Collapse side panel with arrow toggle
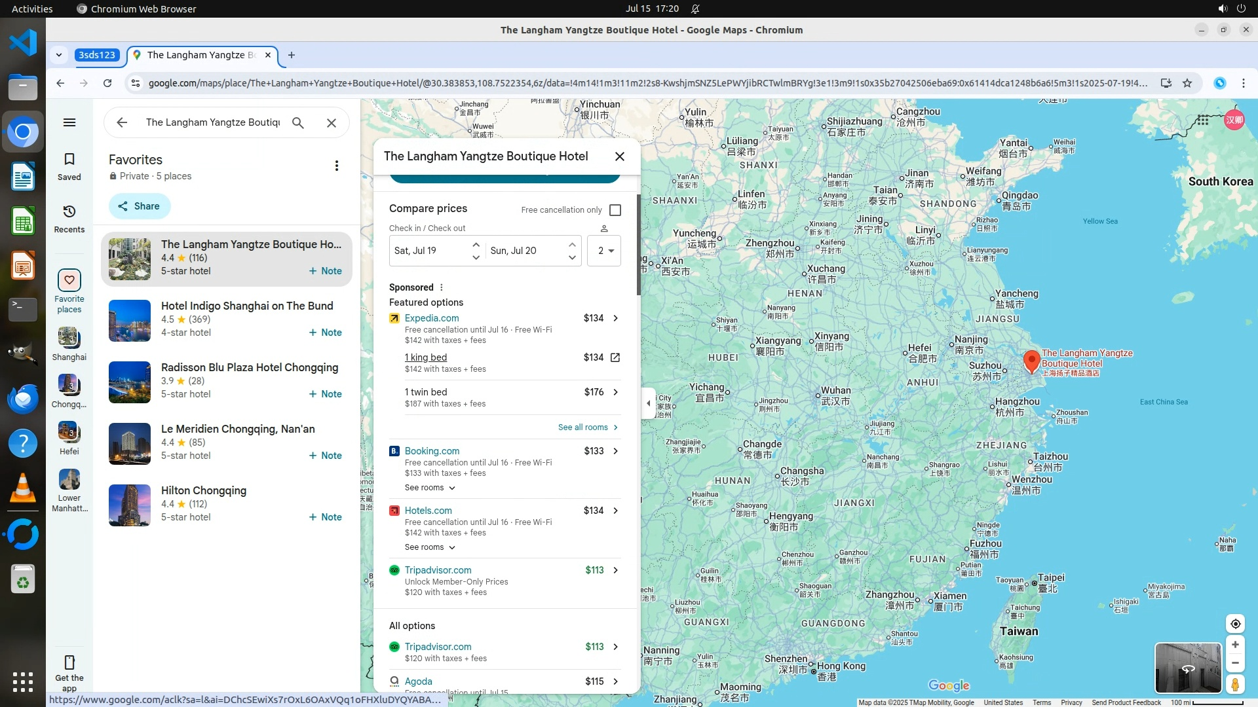 pos(648,403)
